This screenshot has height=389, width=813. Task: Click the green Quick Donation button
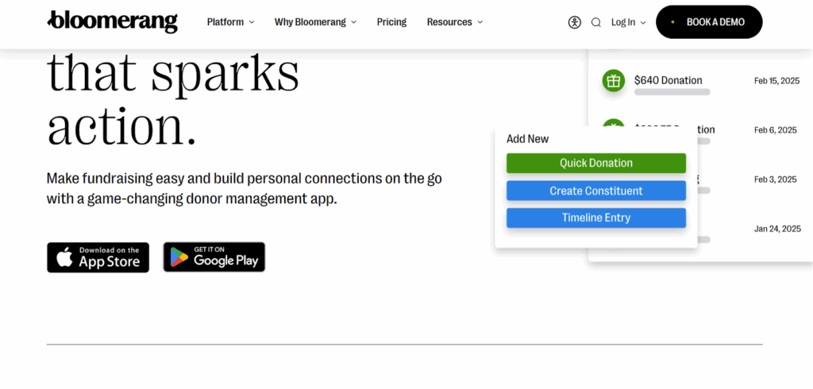(596, 163)
